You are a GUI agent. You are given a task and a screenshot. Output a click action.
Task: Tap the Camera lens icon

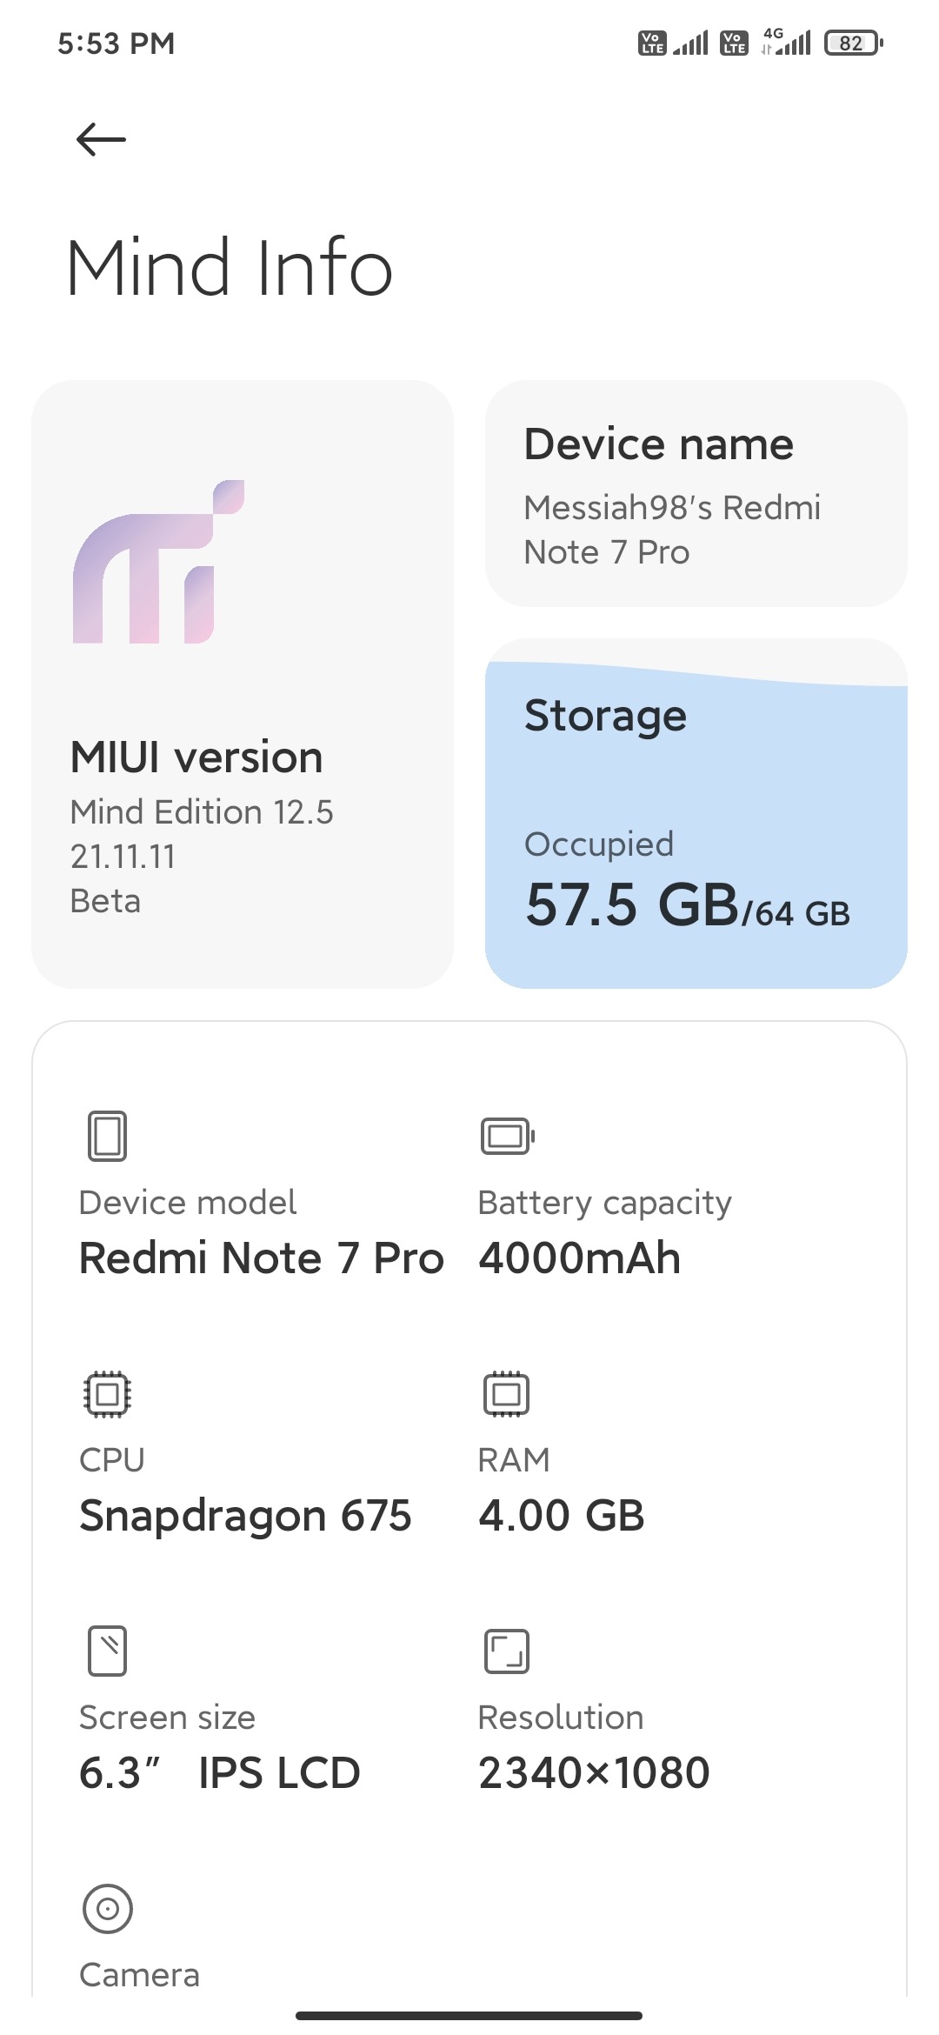(107, 1909)
